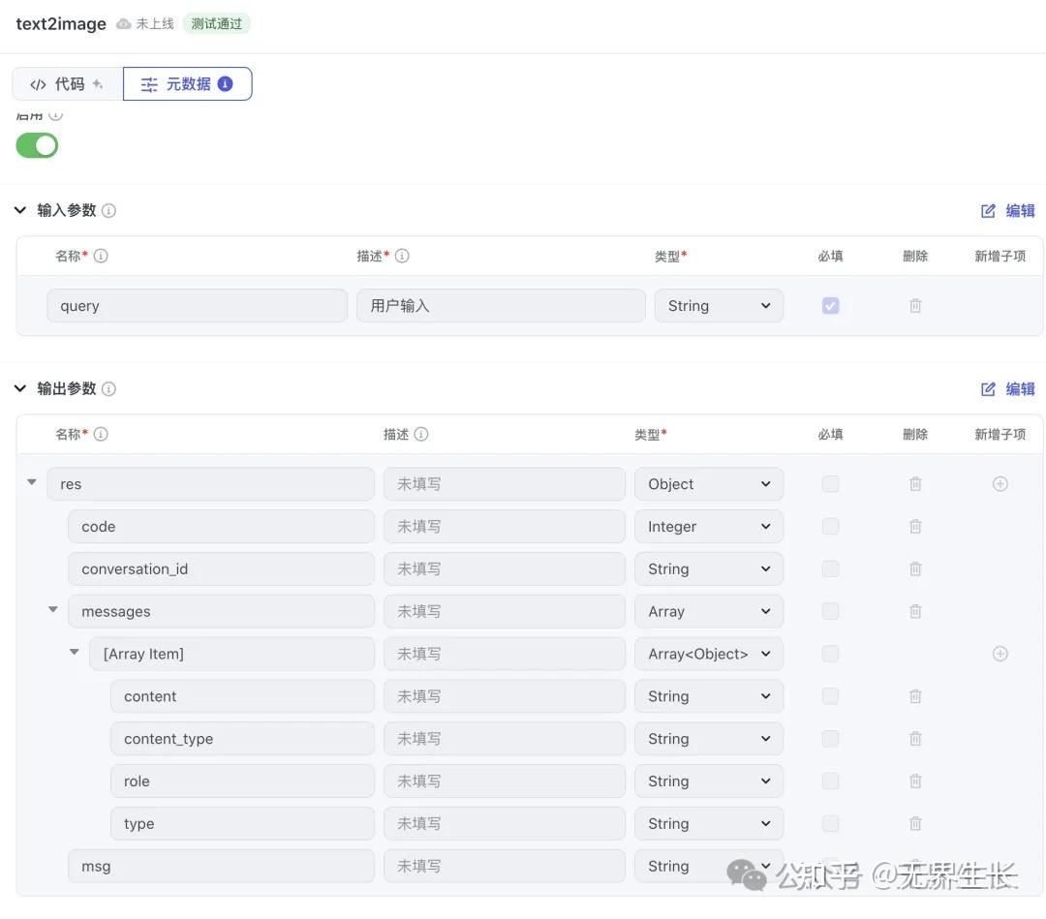The image size is (1046, 919).
Task: Delete the role parameter row
Action: [x=915, y=781]
